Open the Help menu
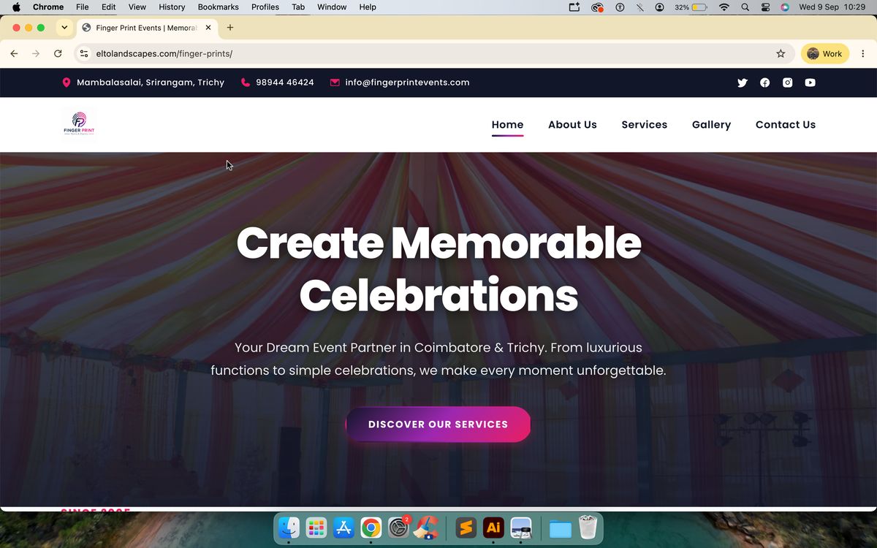This screenshot has height=548, width=877. click(x=368, y=7)
